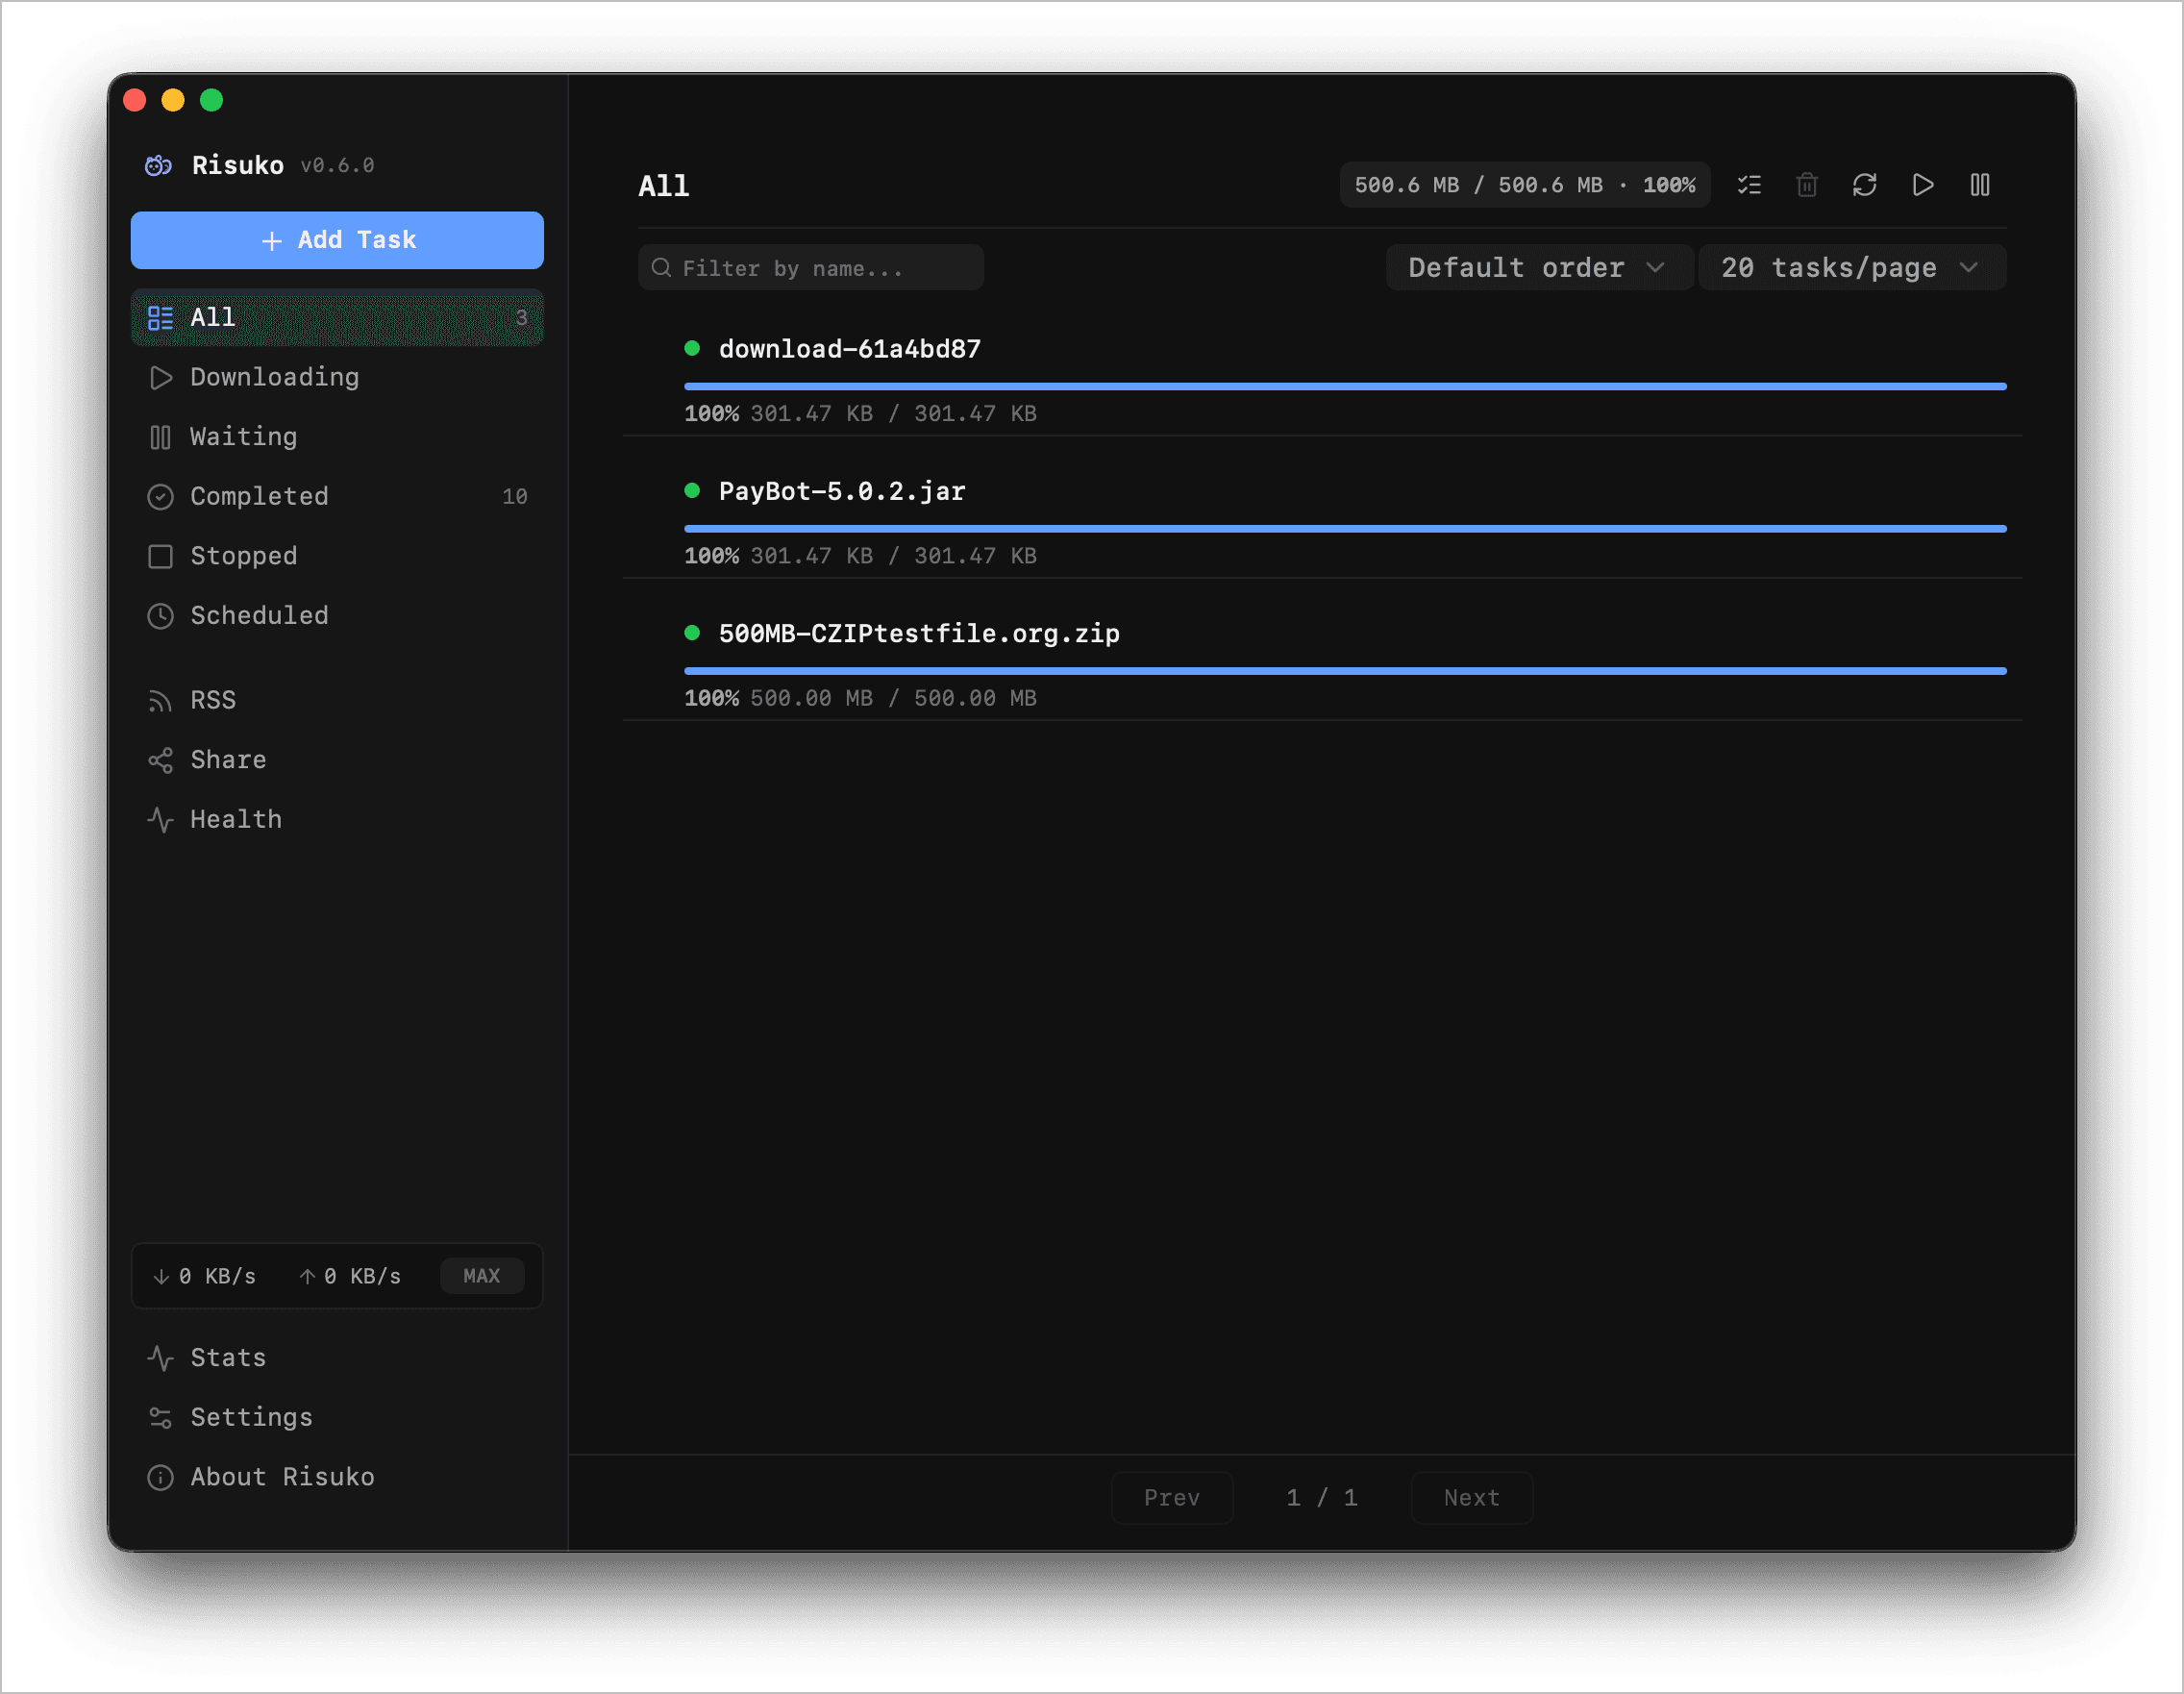The image size is (2184, 1694).
Task: Open the Stopped sidebar item
Action: click(337, 556)
